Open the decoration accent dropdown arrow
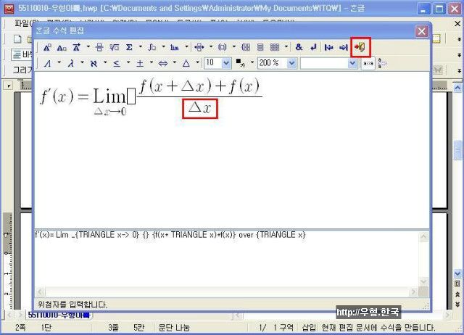464x335 pixels. coord(88,47)
